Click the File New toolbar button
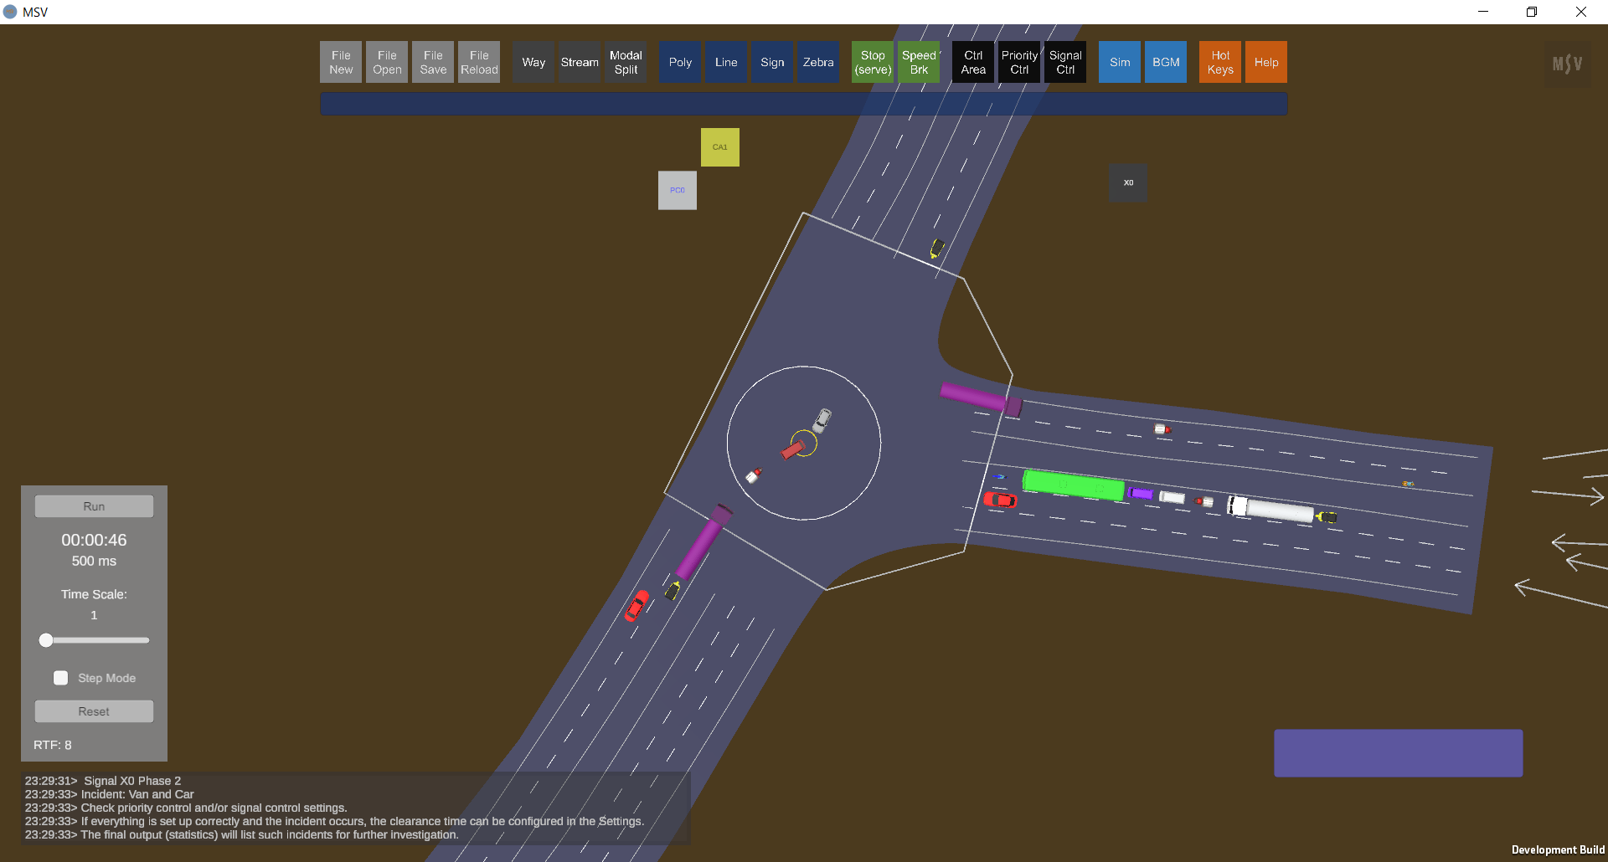 coord(341,63)
